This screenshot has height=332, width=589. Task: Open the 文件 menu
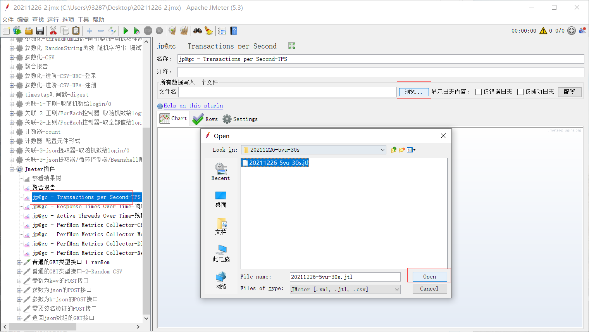pyautogui.click(x=8, y=19)
